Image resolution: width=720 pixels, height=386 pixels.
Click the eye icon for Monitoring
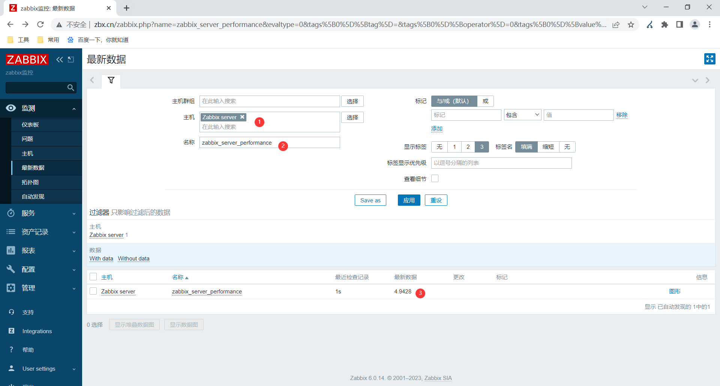[x=11, y=108]
